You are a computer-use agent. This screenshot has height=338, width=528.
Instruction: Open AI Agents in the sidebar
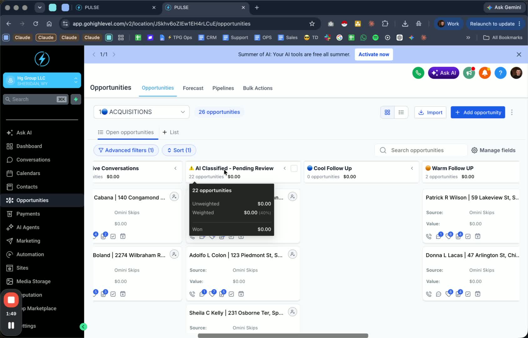coord(42,227)
